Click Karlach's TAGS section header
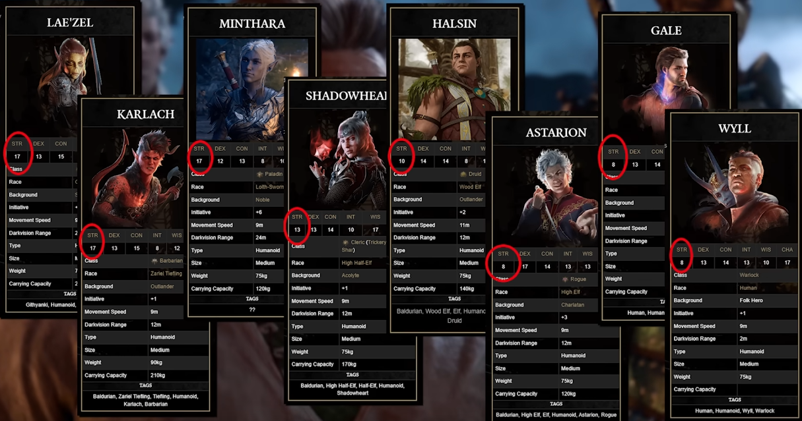Image resolution: width=802 pixels, height=421 pixels. (145, 385)
